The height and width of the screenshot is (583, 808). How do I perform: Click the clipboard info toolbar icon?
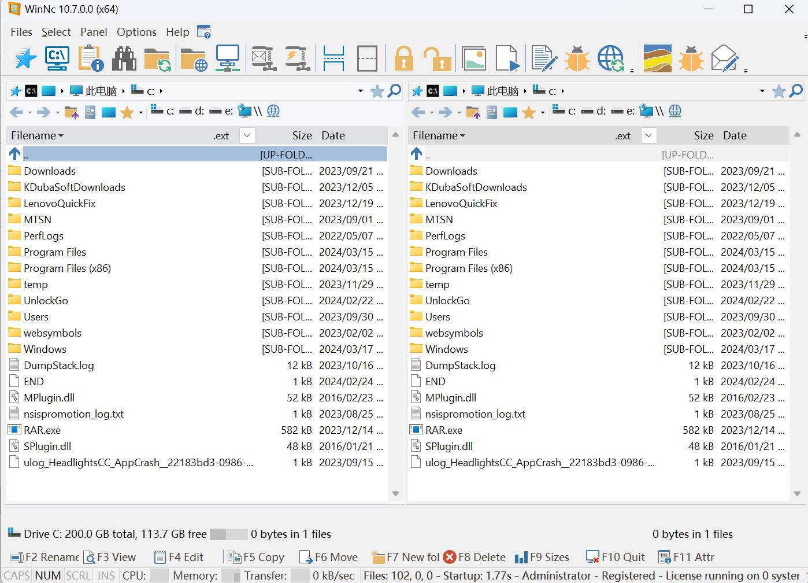91,58
